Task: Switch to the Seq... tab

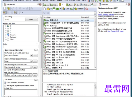Action: pos(54,5)
